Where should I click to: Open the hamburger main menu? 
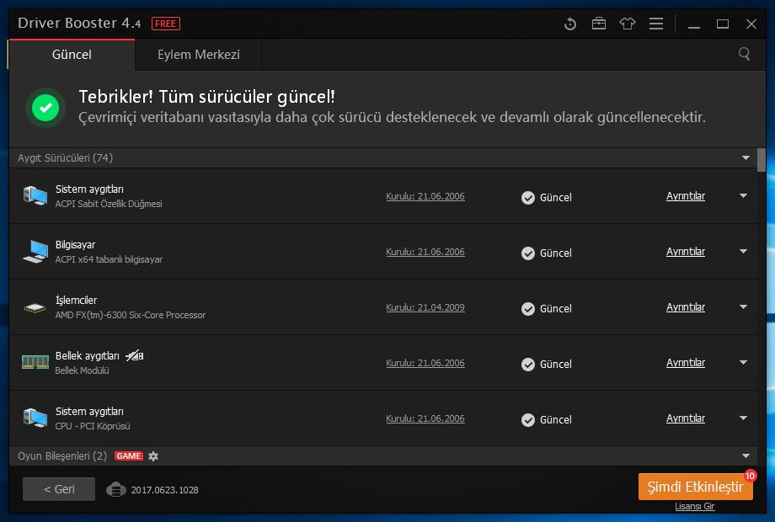656,24
